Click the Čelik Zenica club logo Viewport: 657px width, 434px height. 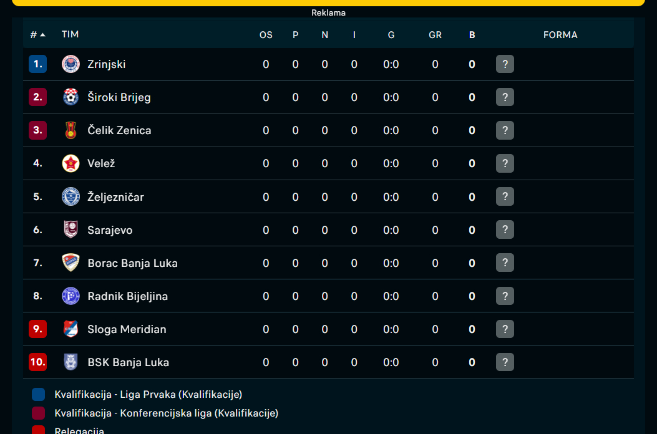click(71, 130)
